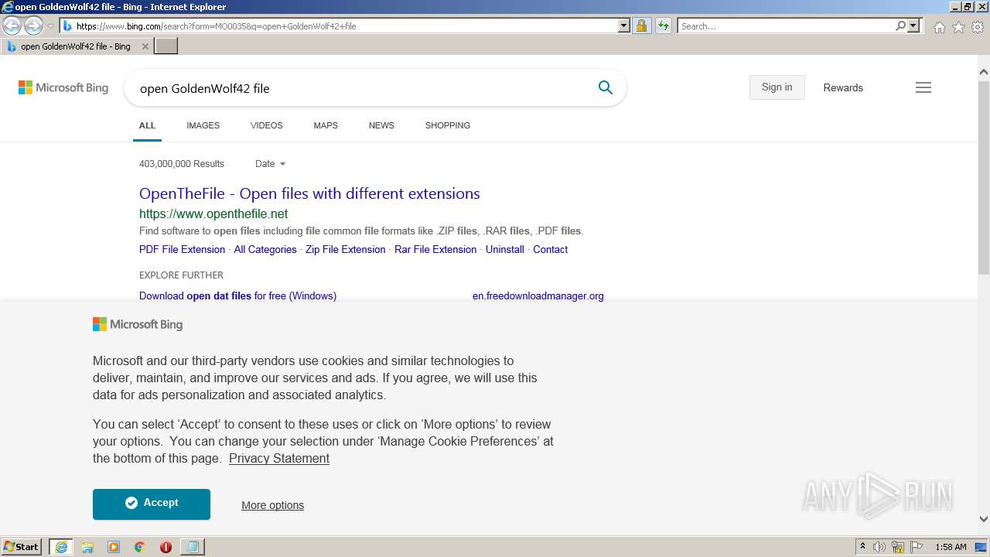Click the Microsoft Bing logo in cookie banner
The height and width of the screenshot is (557, 990).
[138, 324]
